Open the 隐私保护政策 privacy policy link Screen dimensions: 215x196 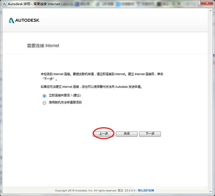[x=146, y=191]
